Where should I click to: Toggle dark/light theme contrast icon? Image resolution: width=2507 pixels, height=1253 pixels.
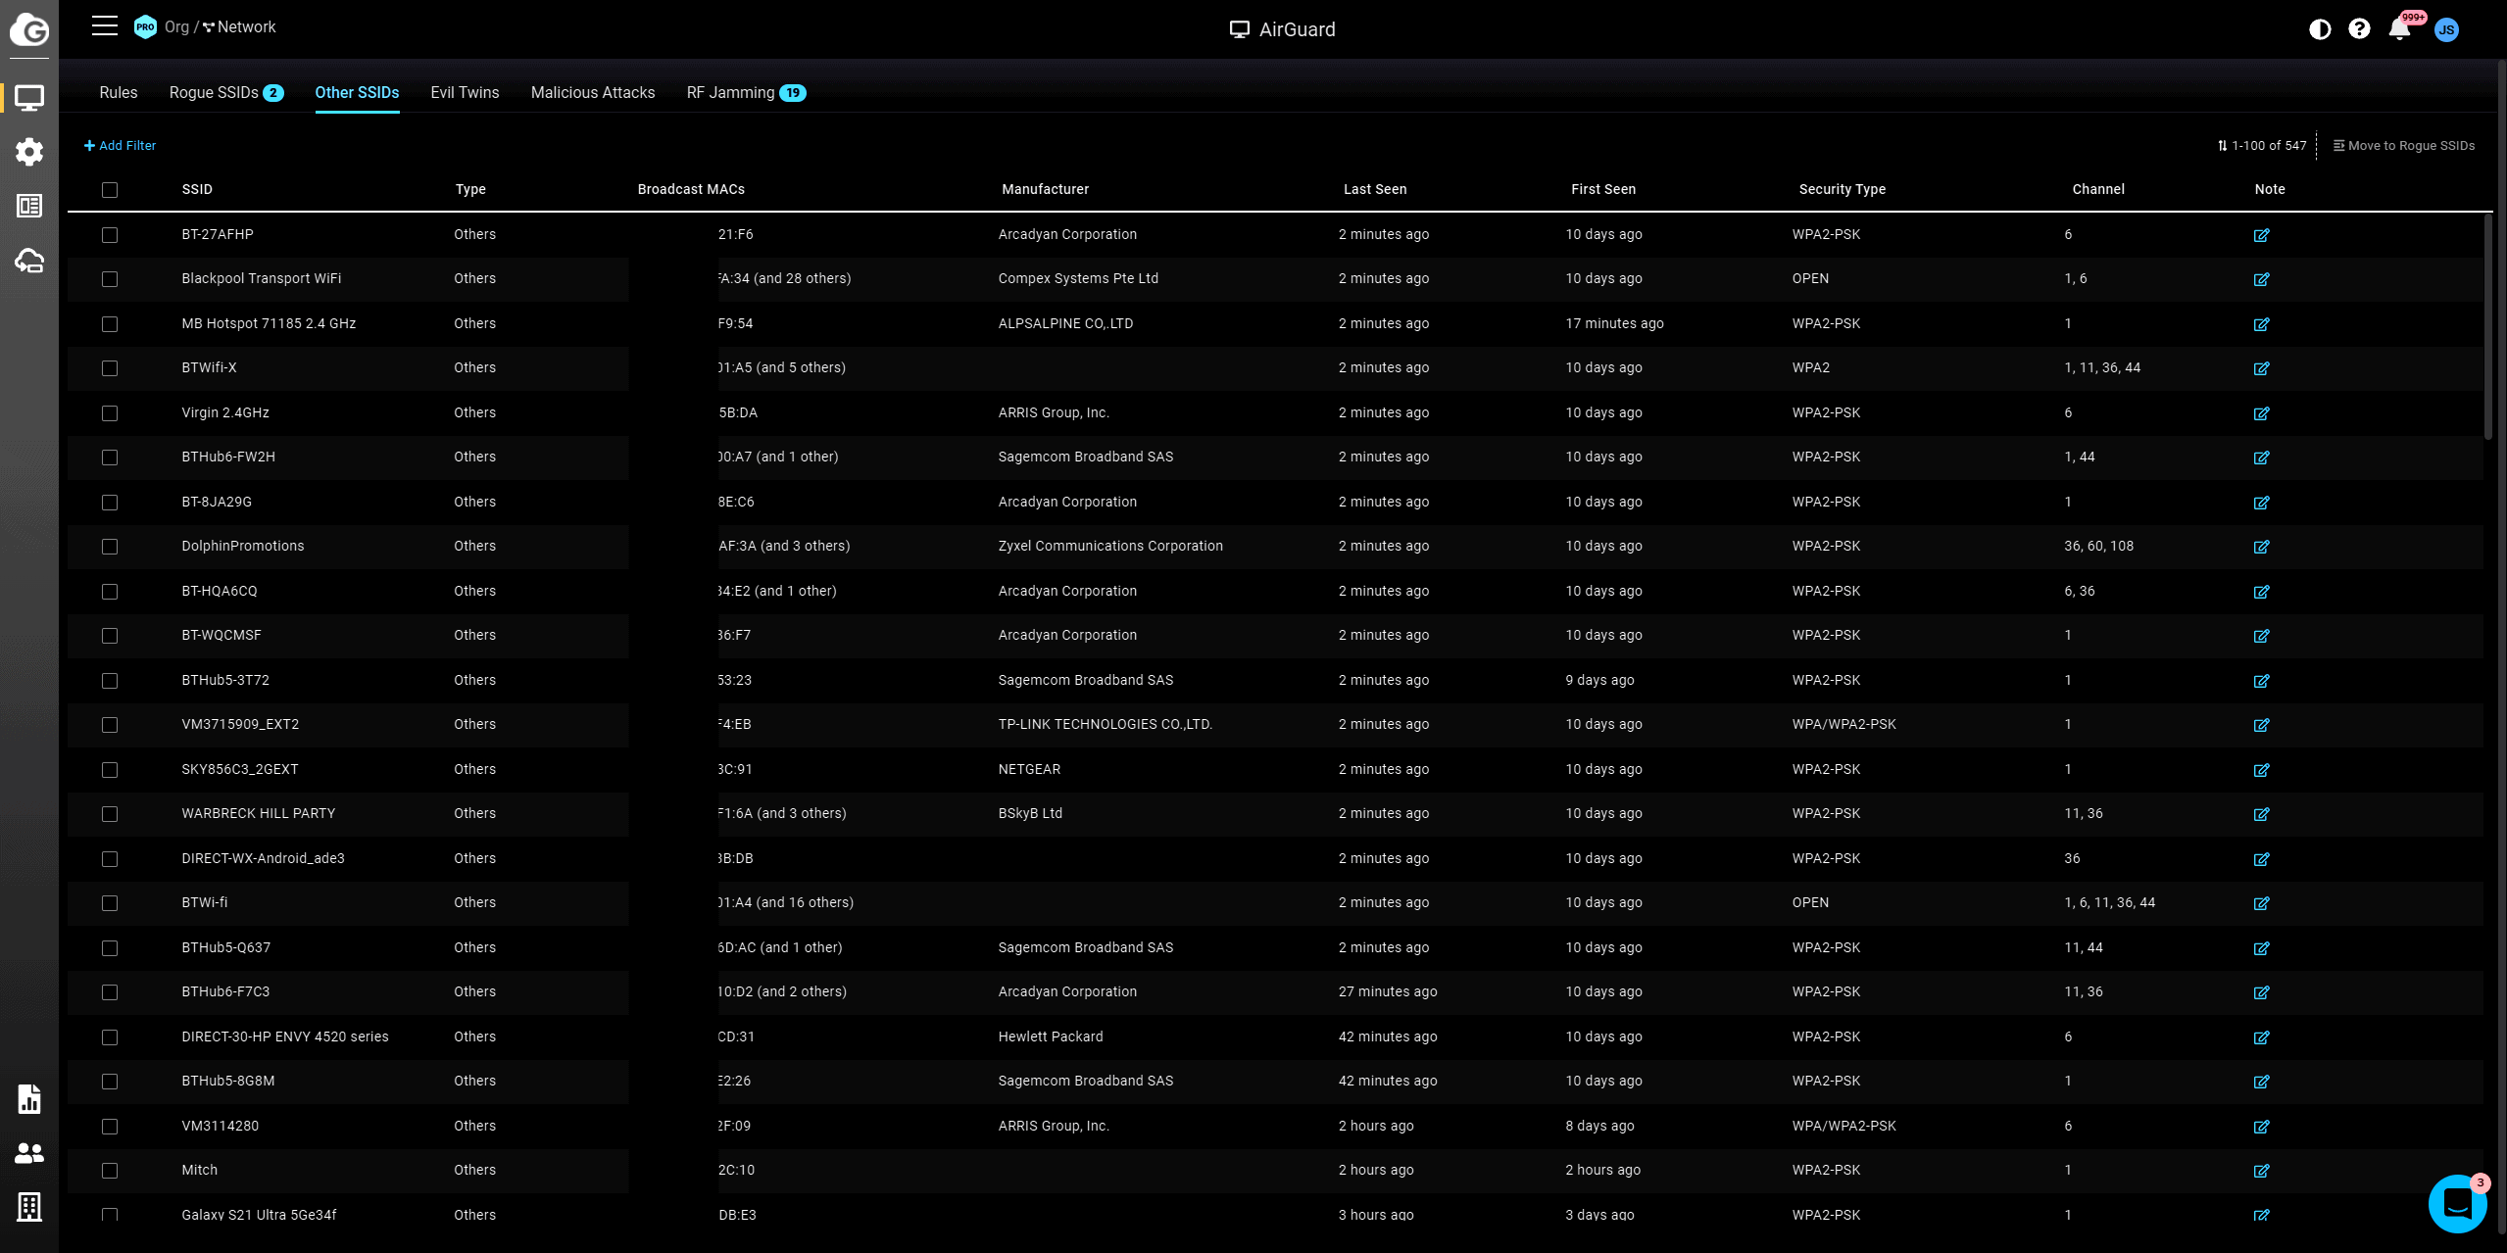click(x=2320, y=29)
